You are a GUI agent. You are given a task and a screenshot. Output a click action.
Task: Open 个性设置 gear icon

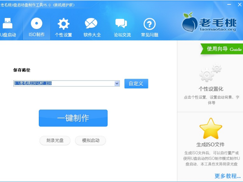click(64, 23)
